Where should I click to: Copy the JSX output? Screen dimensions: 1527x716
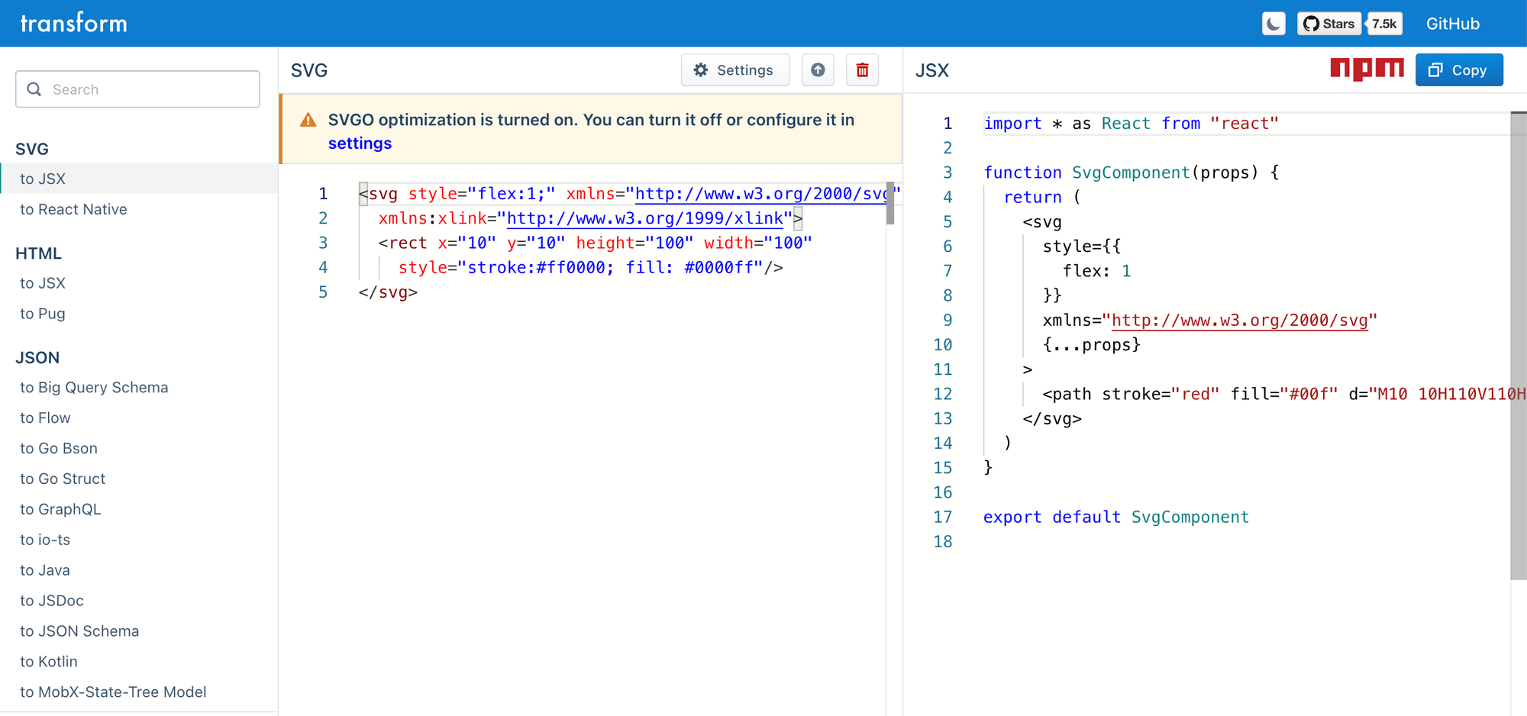[1459, 70]
